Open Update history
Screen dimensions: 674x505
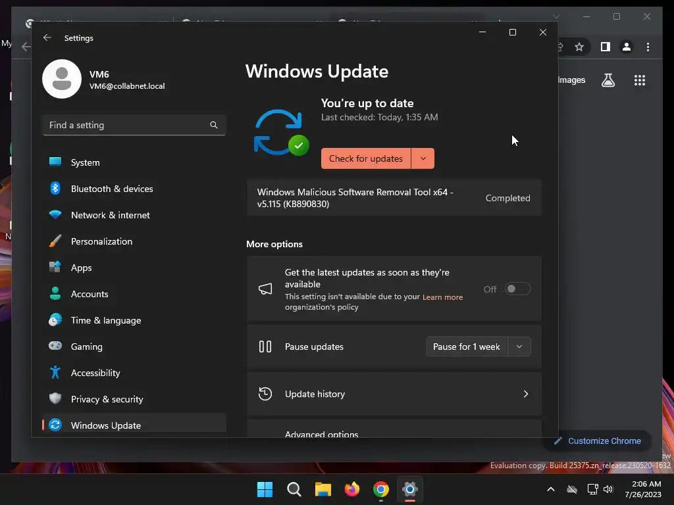coord(394,394)
